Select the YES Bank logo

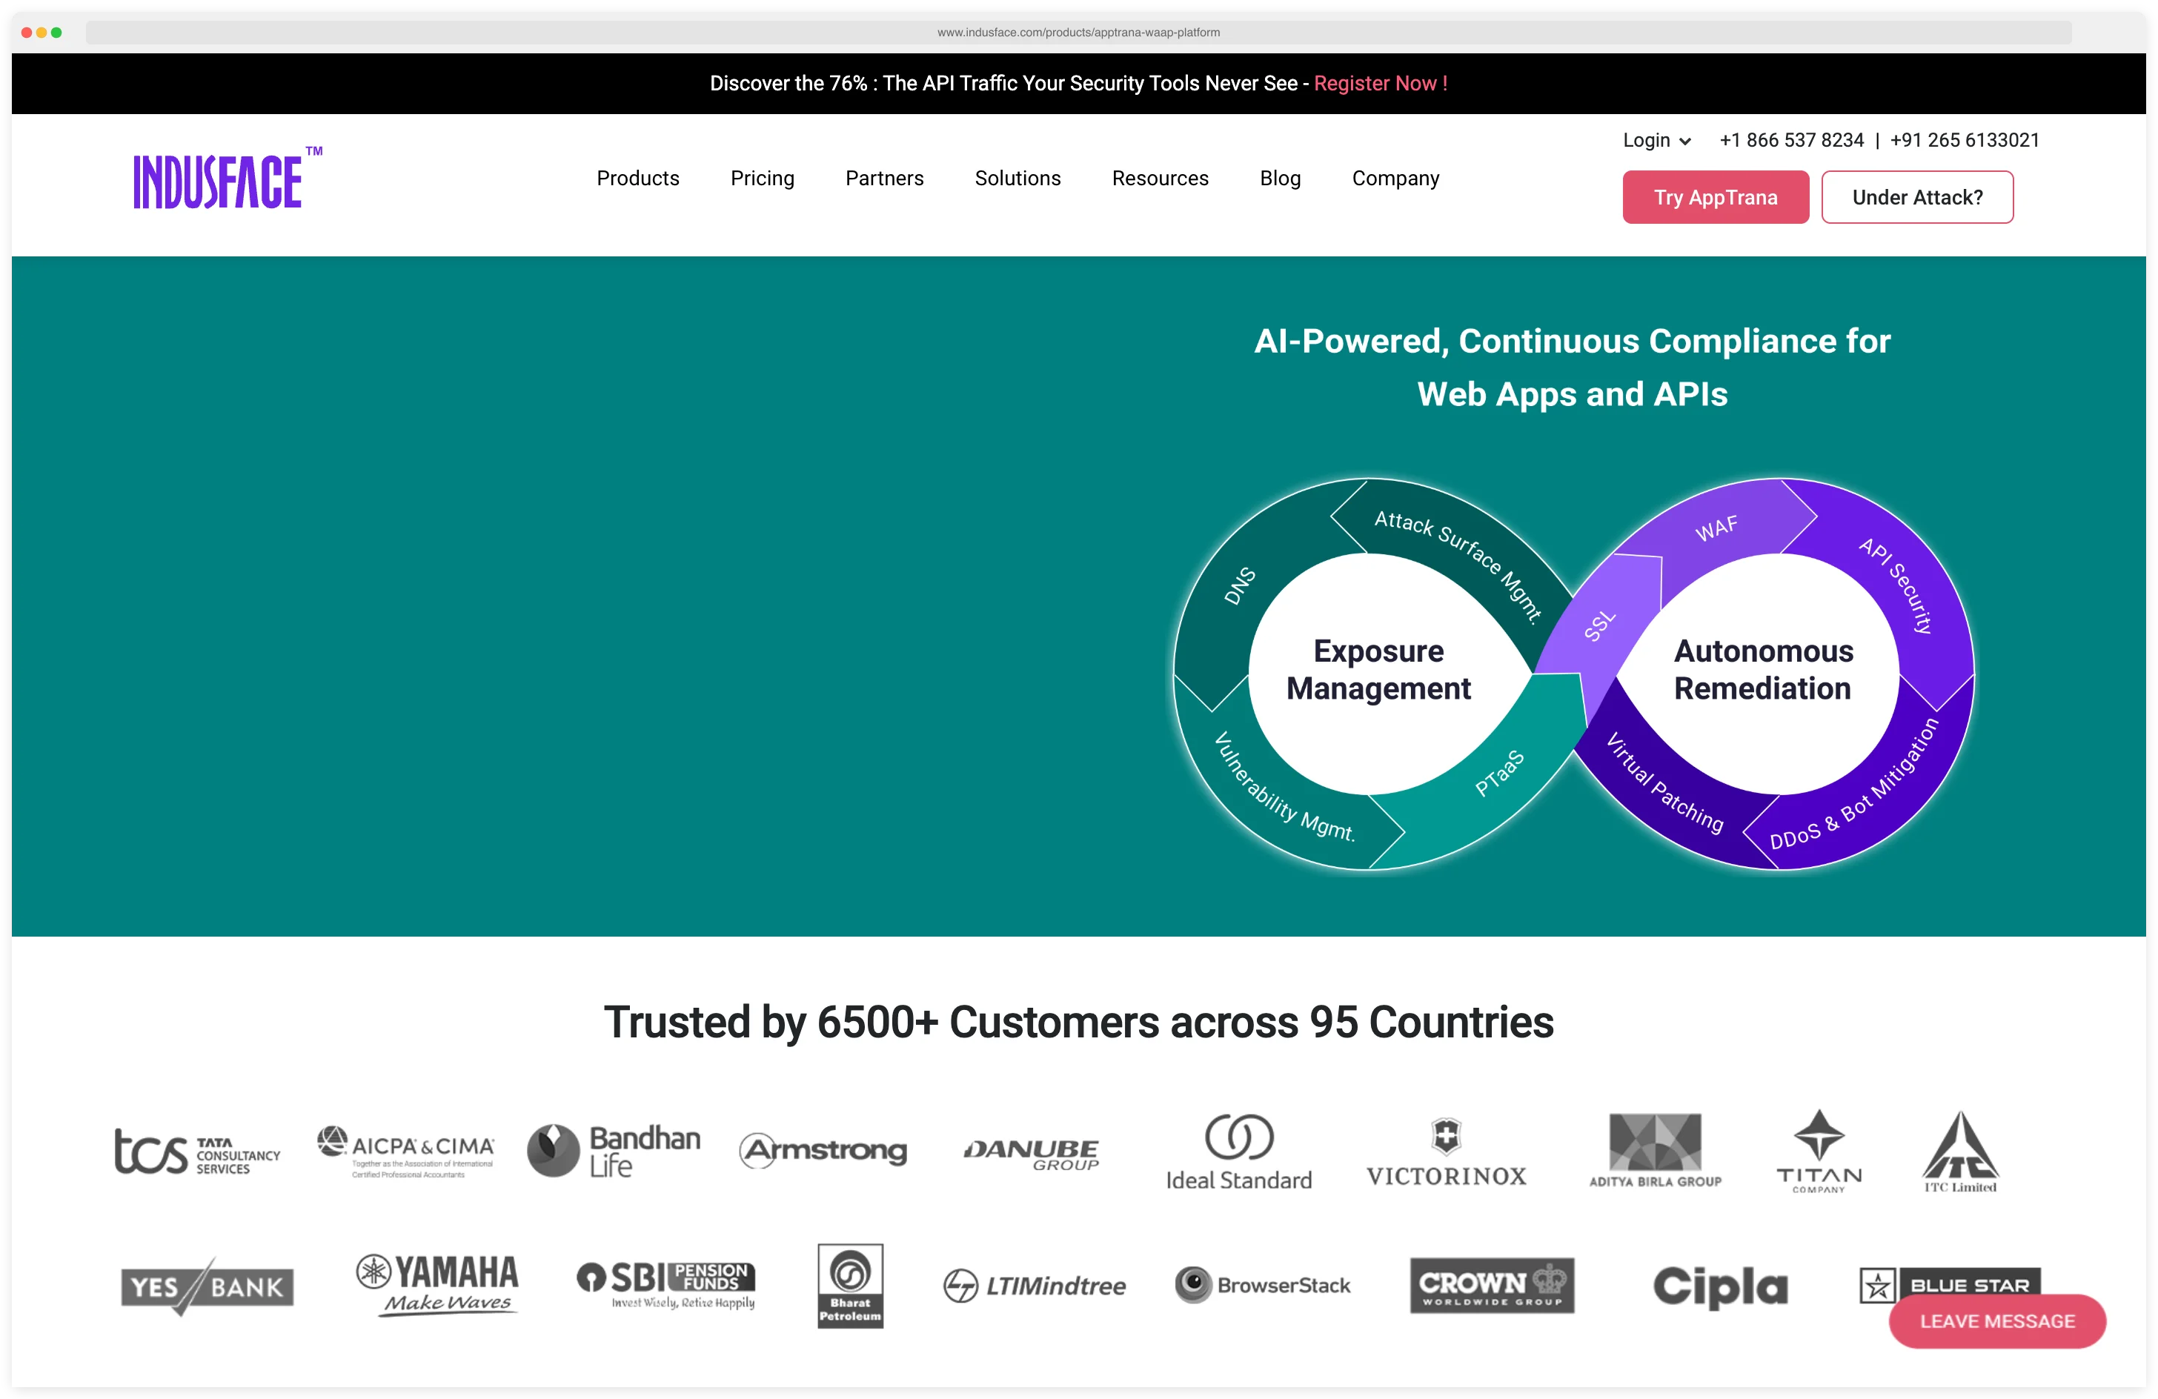pos(206,1286)
